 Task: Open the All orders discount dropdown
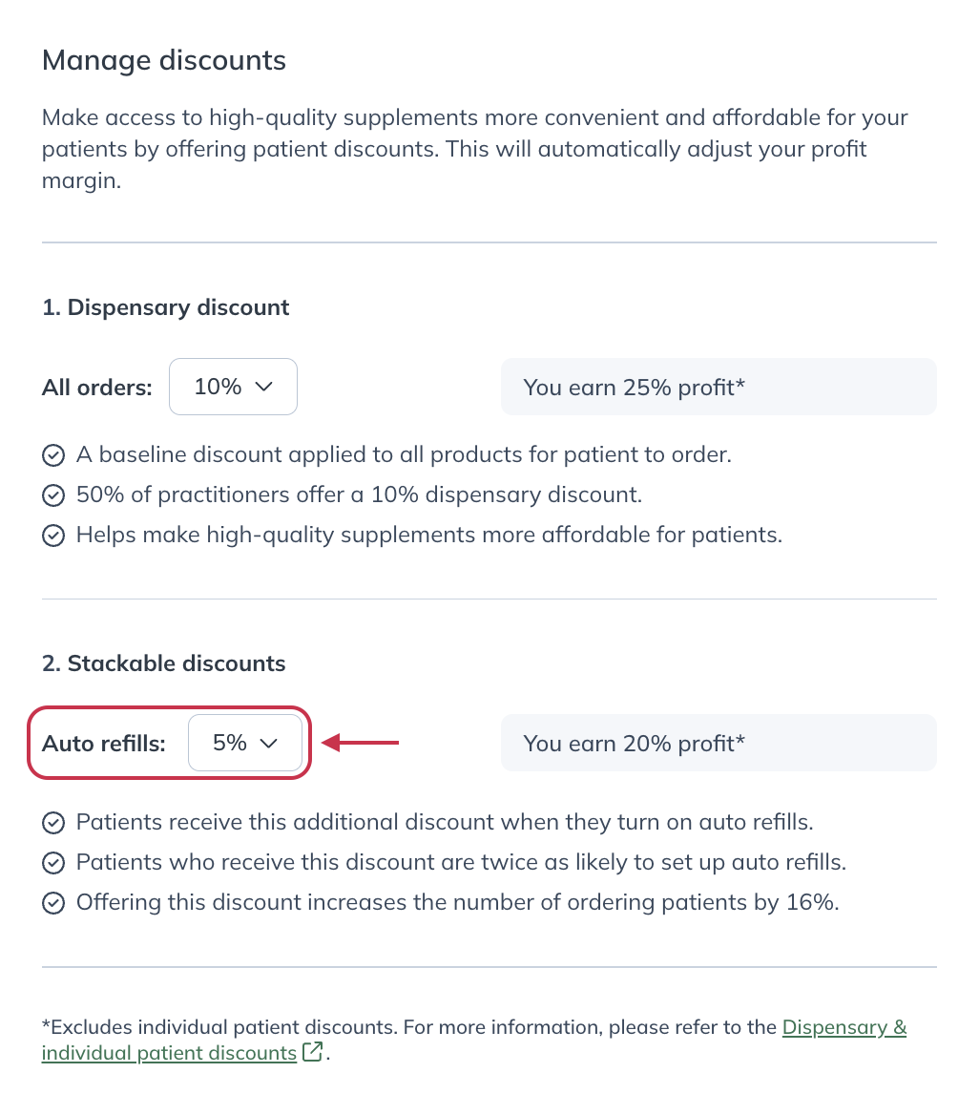(x=233, y=387)
